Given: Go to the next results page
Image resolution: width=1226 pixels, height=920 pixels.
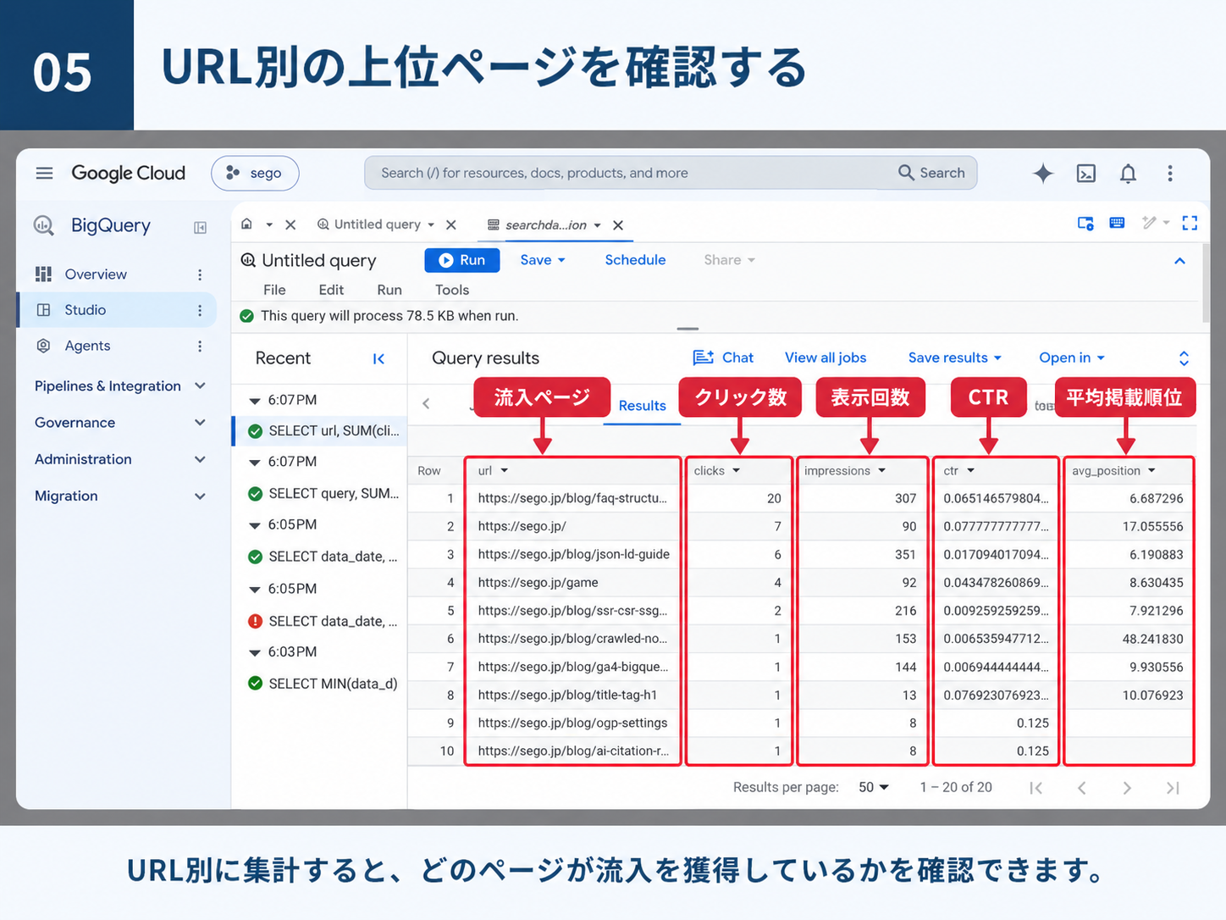Looking at the screenshot, I should point(1127,788).
